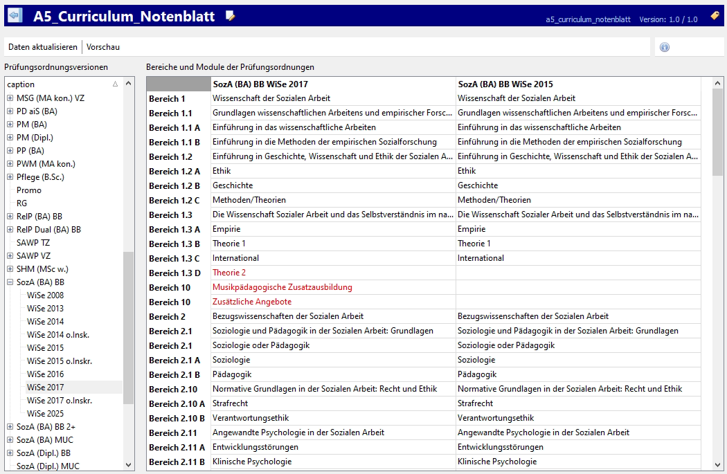Select the Promo tree entry
The height and width of the screenshot is (474, 727).
click(29, 190)
